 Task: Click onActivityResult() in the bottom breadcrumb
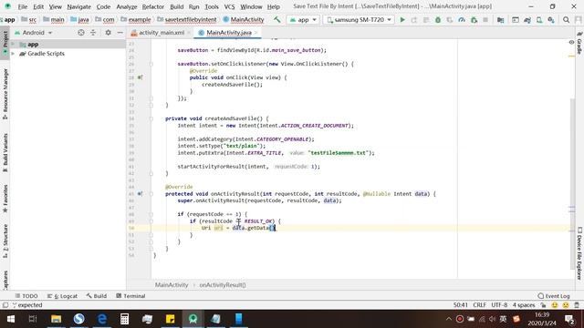(223, 285)
